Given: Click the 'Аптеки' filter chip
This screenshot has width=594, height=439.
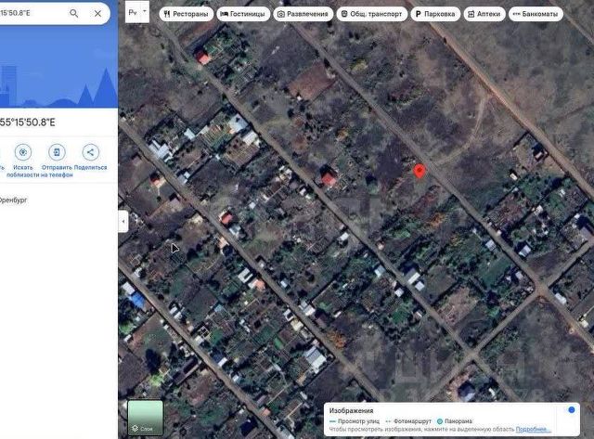Looking at the screenshot, I should 484,14.
